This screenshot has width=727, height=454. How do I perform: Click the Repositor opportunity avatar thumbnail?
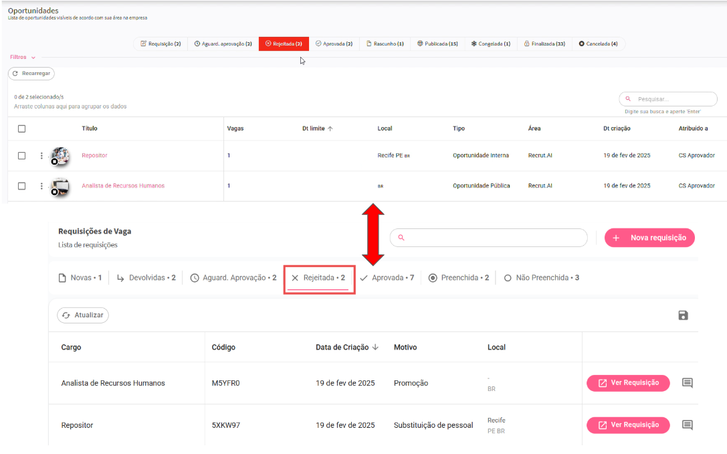[x=60, y=156]
